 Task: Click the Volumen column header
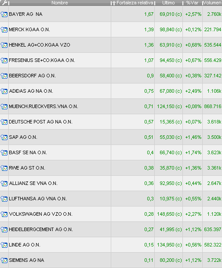click(x=212, y=3)
